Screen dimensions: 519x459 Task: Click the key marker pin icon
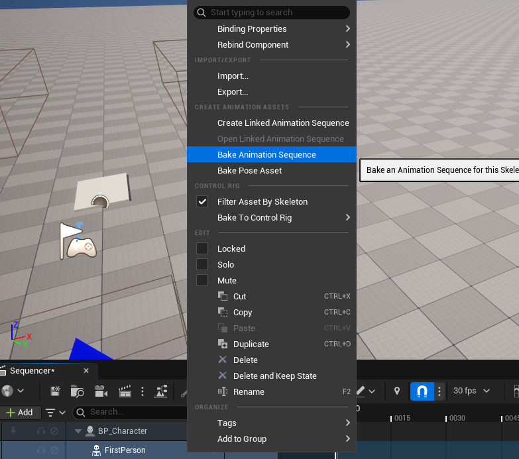click(397, 391)
